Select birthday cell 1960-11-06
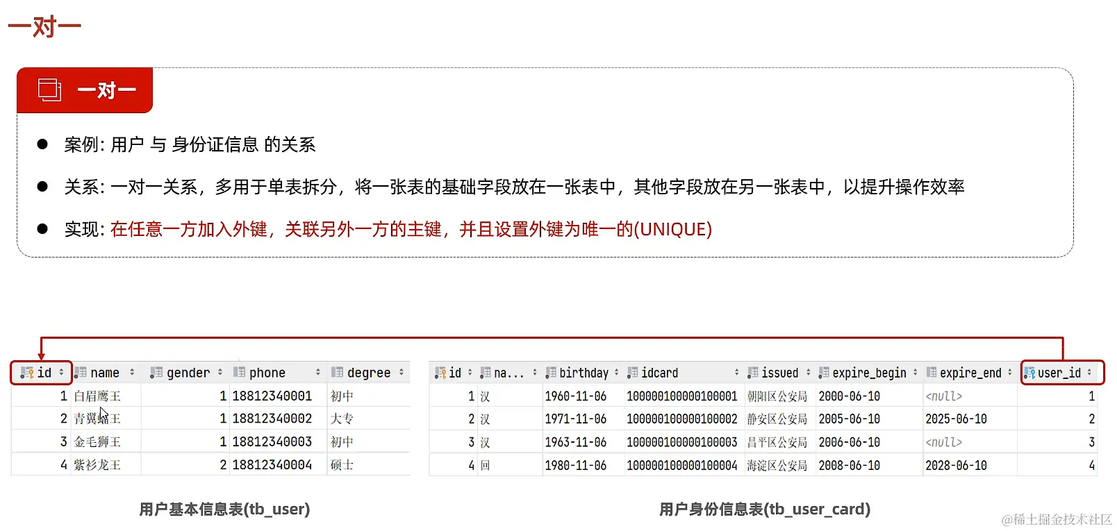The height and width of the screenshot is (531, 1117). (x=583, y=396)
